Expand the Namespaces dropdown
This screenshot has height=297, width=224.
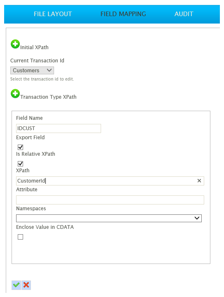click(109, 218)
